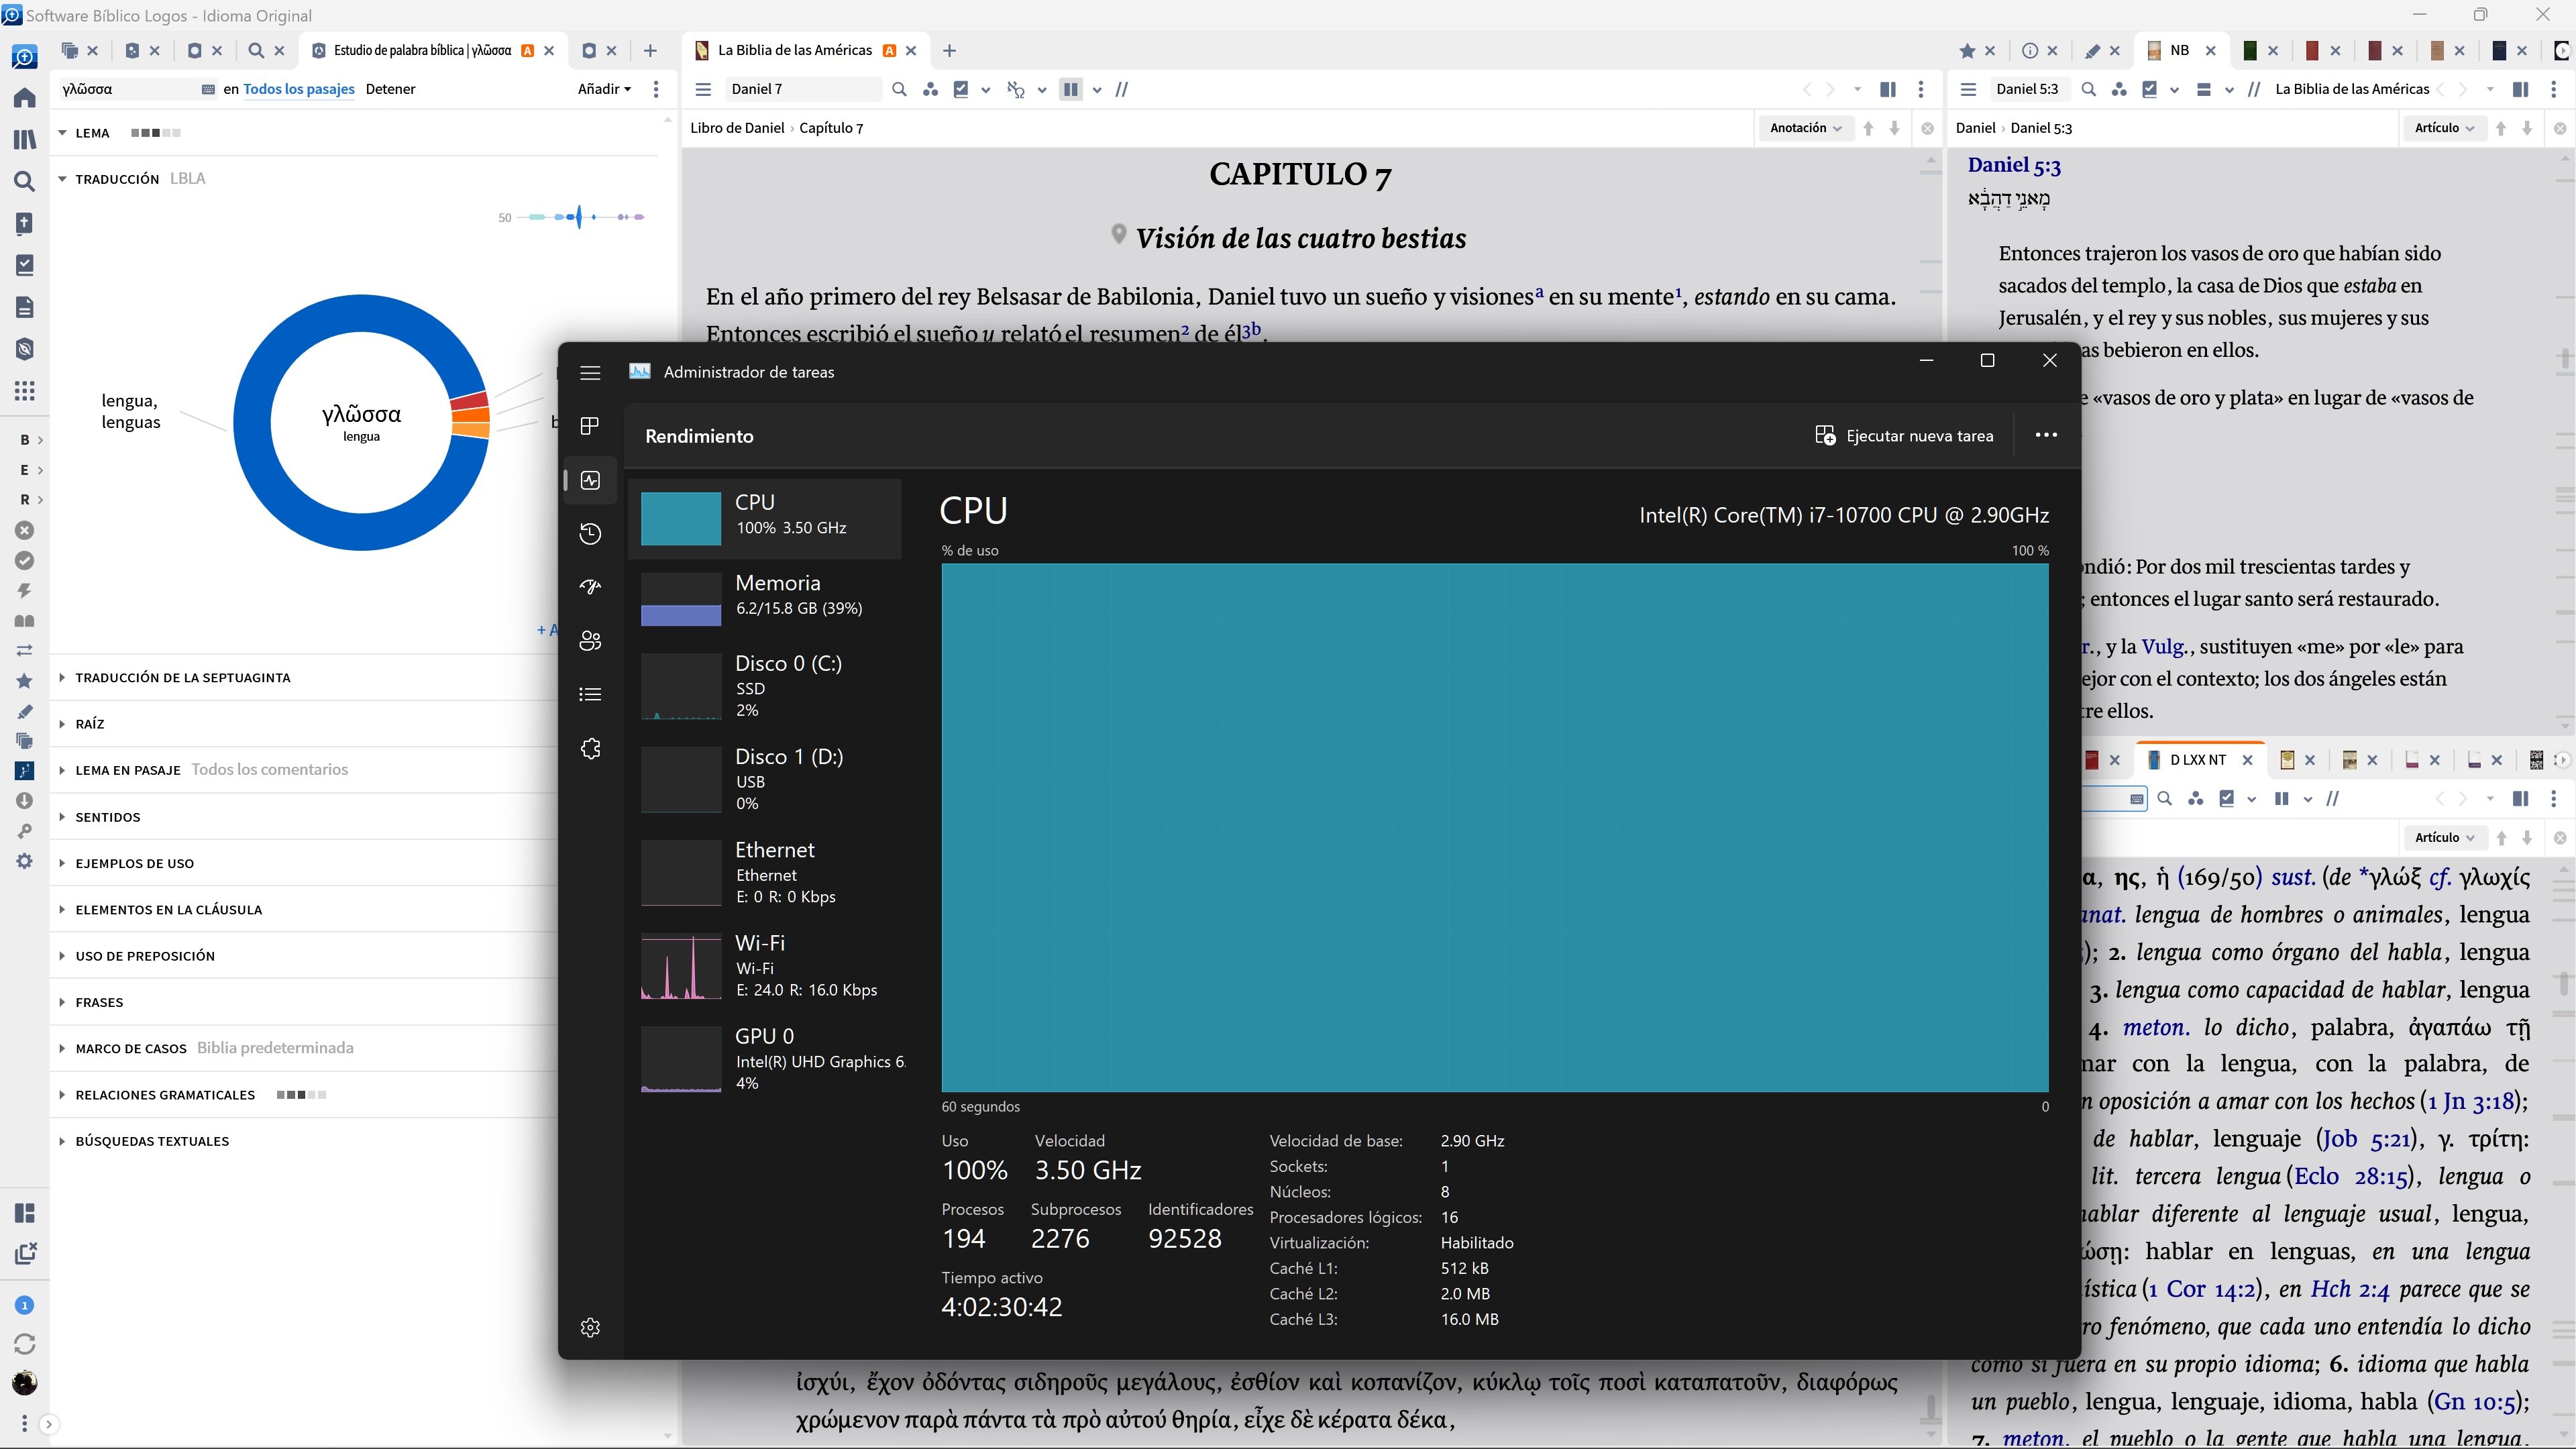Open Startup apps in Task Manager sidebar
Image resolution: width=2576 pixels, height=1449 pixels.
pyautogui.click(x=590, y=587)
